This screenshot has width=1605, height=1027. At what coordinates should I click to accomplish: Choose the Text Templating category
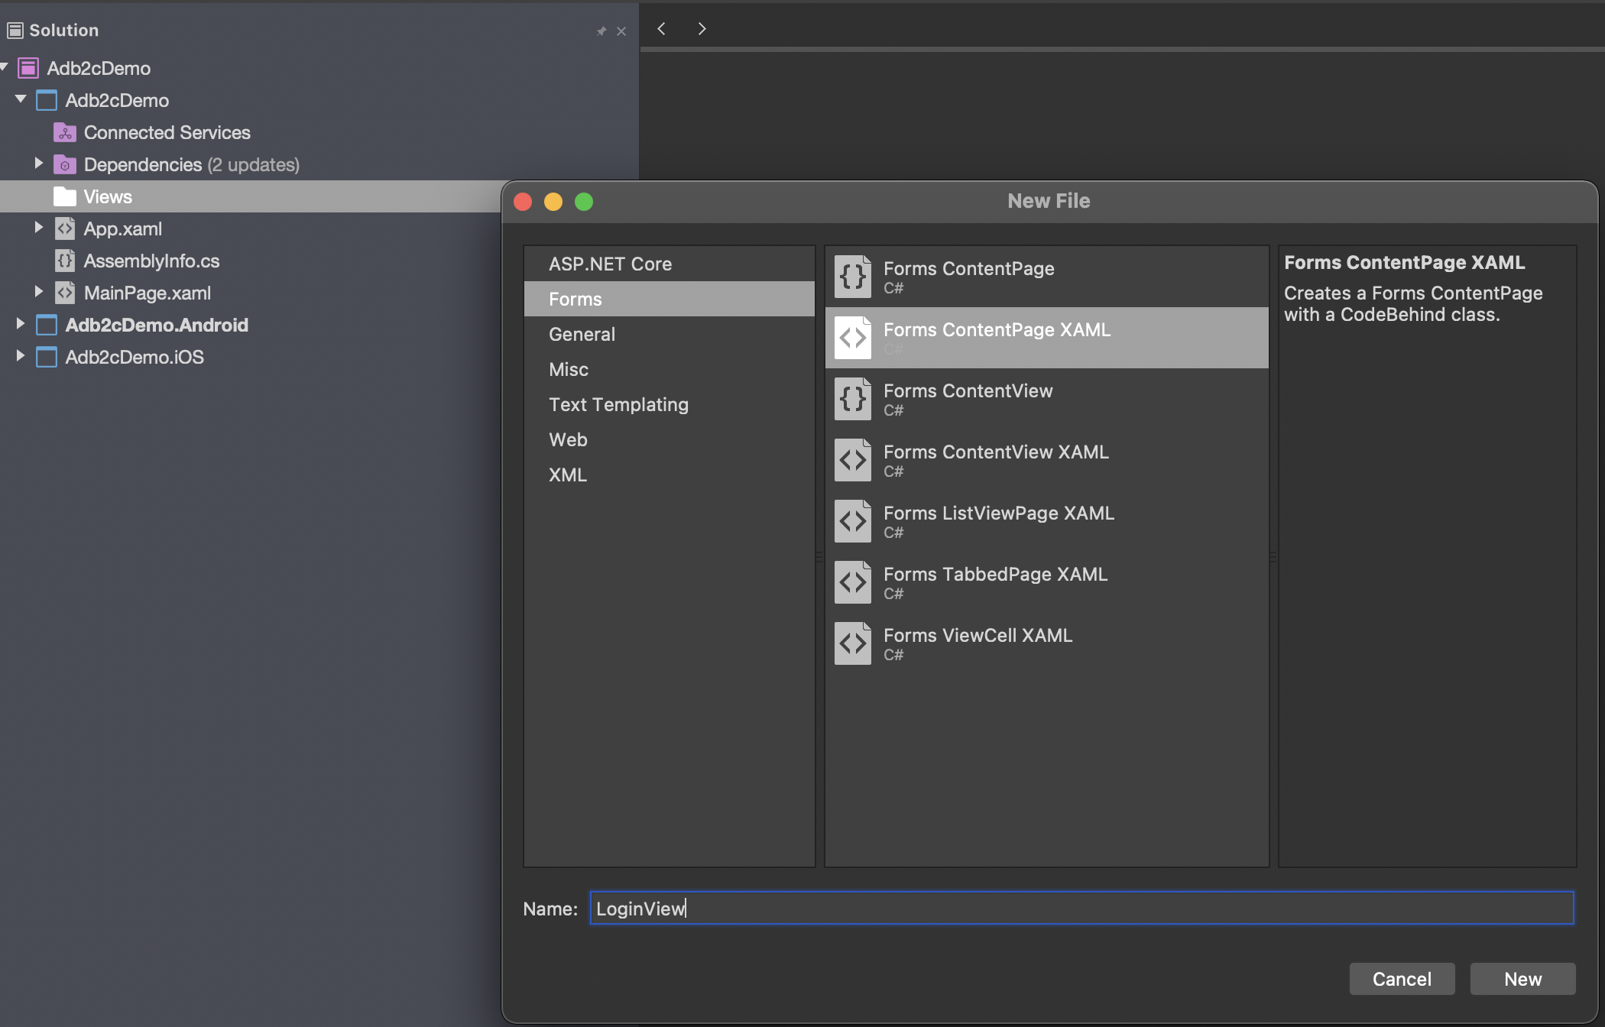click(618, 404)
